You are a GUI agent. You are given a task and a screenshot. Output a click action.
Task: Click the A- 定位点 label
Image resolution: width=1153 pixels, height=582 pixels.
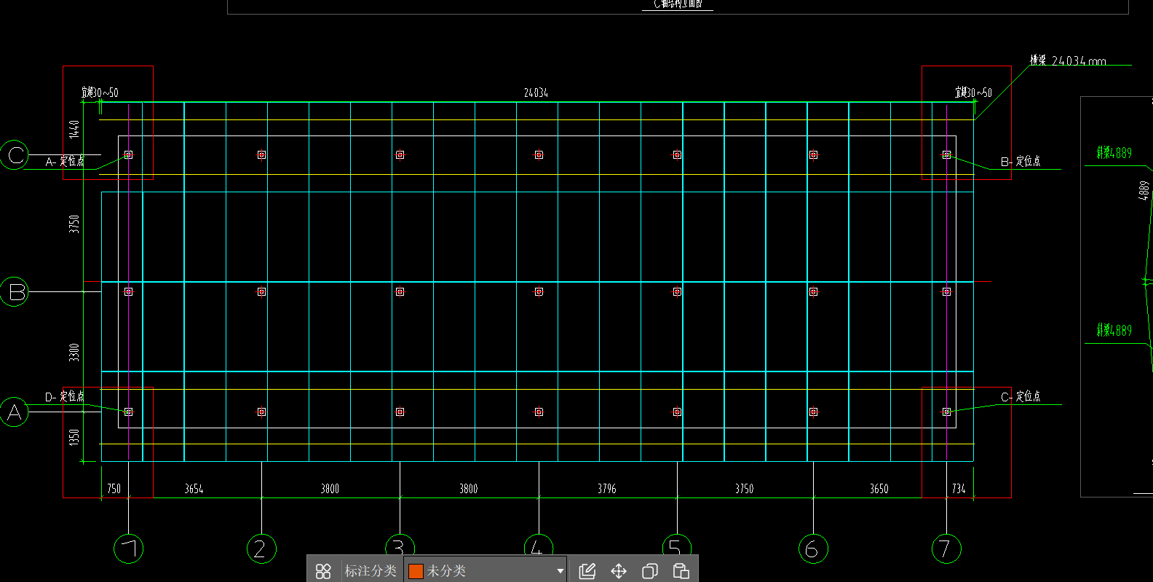65,161
